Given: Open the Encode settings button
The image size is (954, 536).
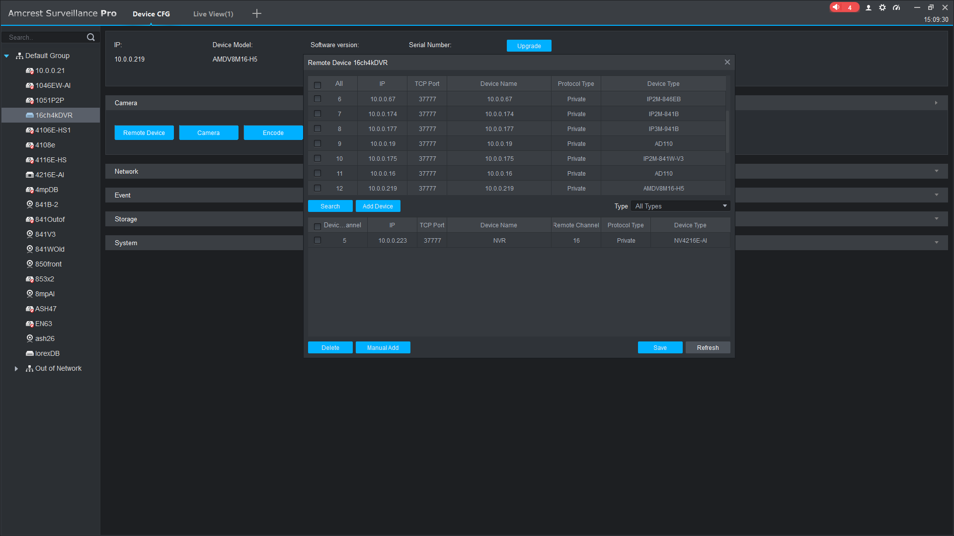Looking at the screenshot, I should [273, 133].
